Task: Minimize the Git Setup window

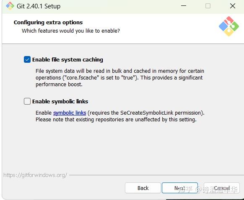Action: click(184, 6)
